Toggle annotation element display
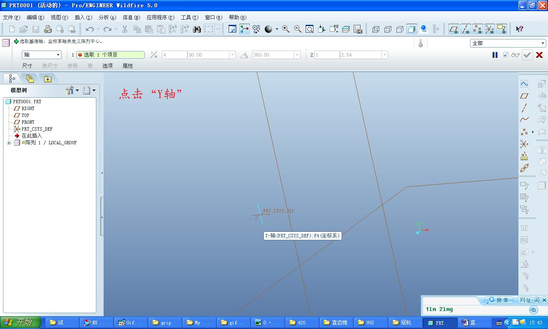 point(502,29)
